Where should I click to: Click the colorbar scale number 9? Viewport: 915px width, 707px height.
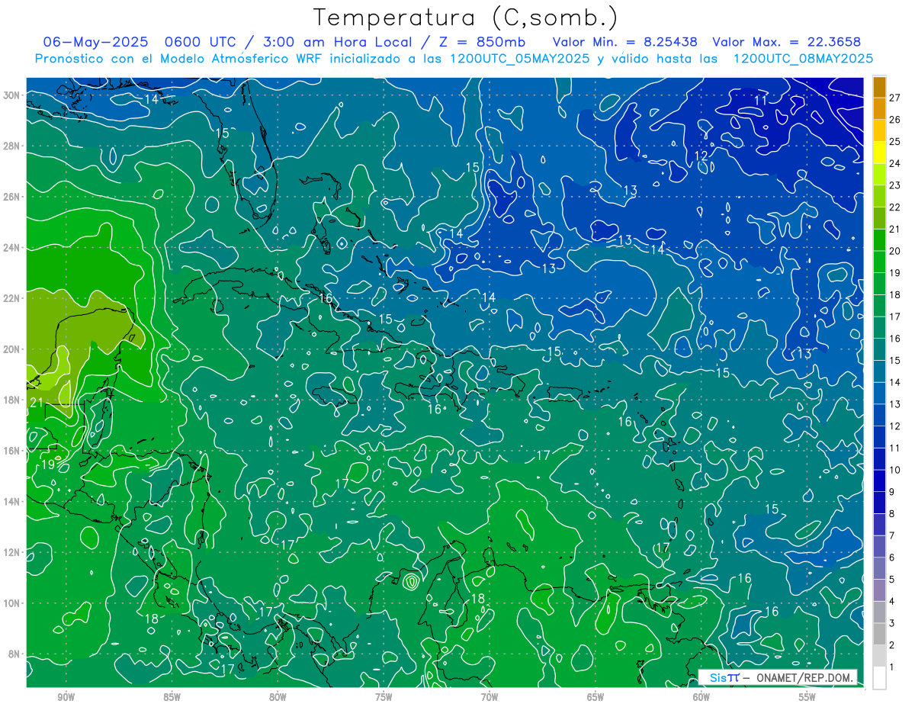892,492
